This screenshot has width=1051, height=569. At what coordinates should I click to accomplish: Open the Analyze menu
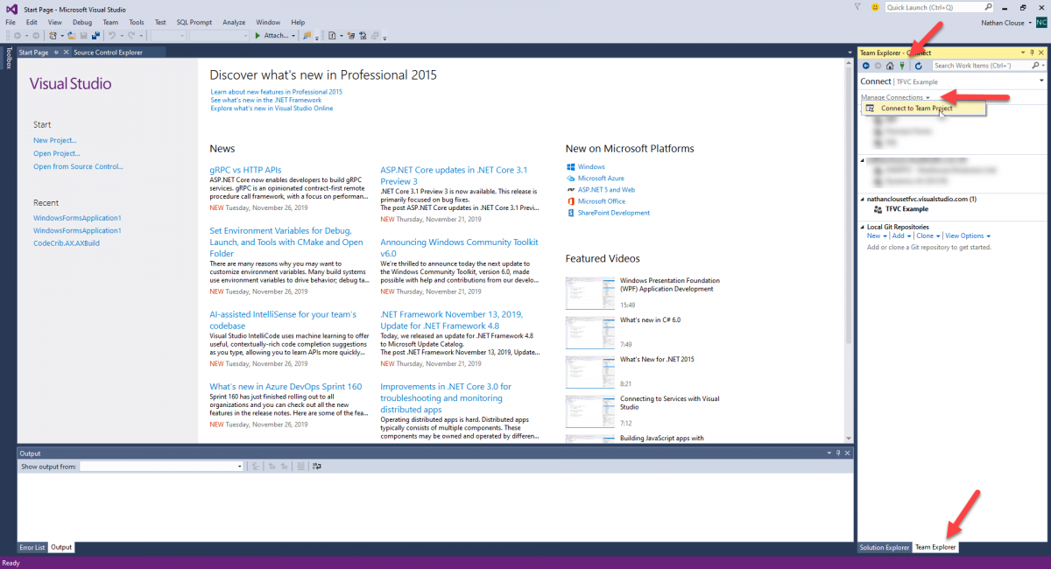tap(234, 22)
